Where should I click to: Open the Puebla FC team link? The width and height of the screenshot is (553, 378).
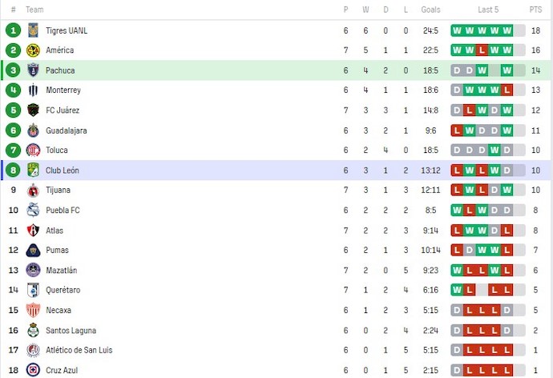click(63, 211)
